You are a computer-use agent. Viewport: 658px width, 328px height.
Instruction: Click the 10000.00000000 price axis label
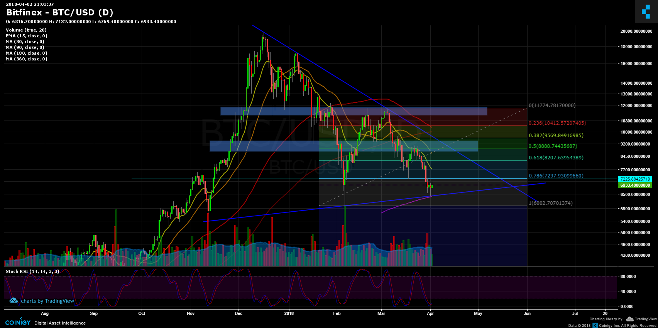coord(636,132)
